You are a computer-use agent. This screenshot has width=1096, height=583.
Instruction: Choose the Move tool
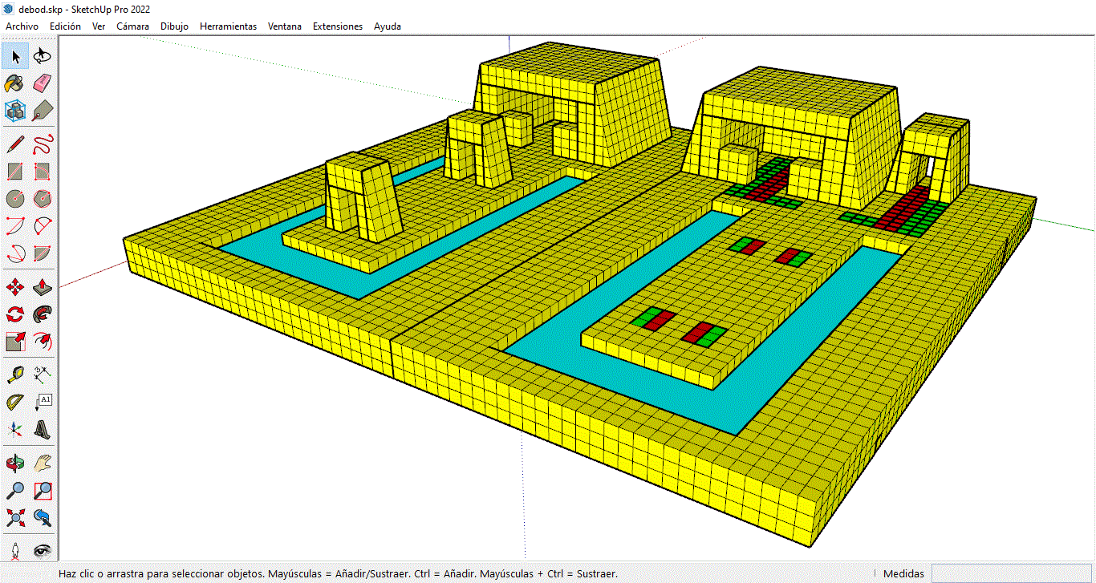(x=15, y=286)
